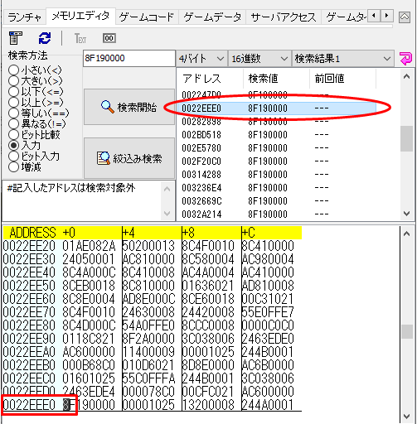The image size is (417, 424).
Task: Click memory address 0022EE90
Action: [29, 339]
